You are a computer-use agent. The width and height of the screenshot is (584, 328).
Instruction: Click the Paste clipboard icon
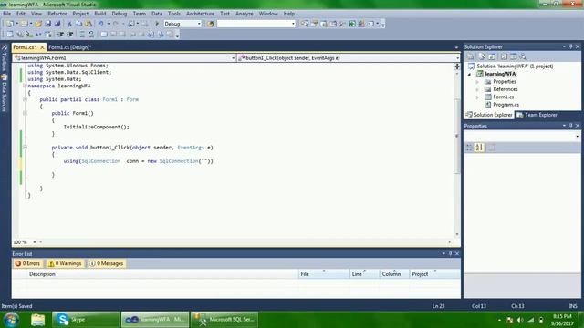[x=89, y=24]
